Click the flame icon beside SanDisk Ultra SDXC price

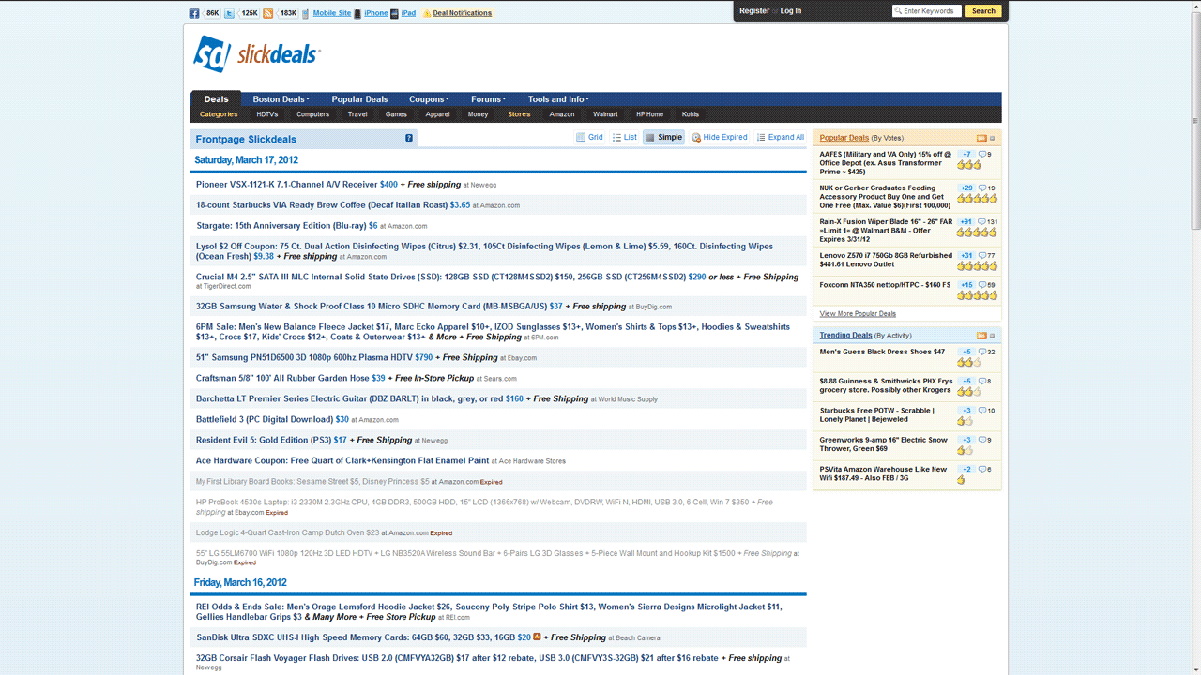point(537,637)
